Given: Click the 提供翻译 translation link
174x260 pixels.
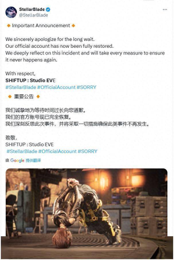Looking at the screenshot, I should pyautogui.click(x=33, y=160).
